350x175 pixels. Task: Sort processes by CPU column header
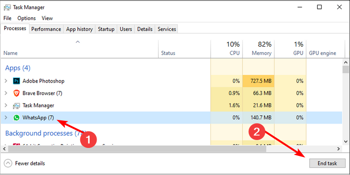coord(226,48)
